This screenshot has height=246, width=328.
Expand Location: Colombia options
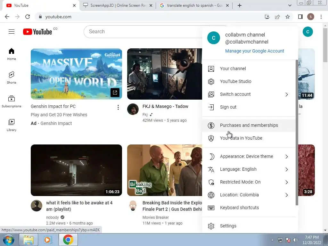point(249,195)
